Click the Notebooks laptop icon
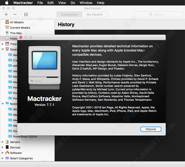The width and height of the screenshot is (185, 167). [7, 104]
